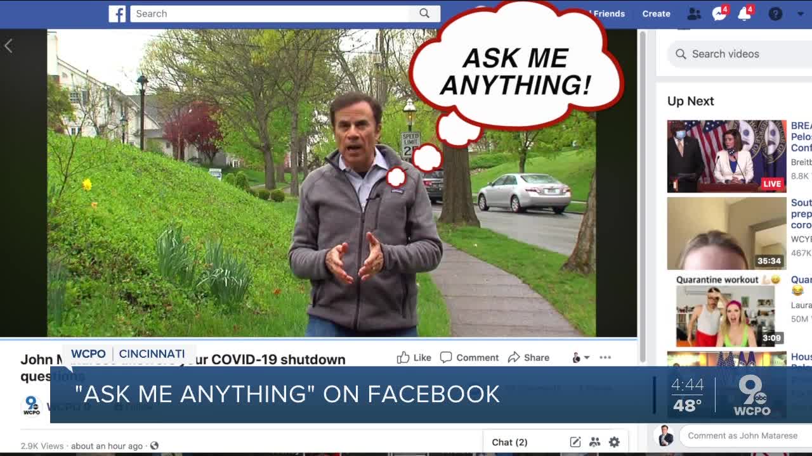This screenshot has height=456, width=812.
Task: Click the Comment as John Matarese field
Action: pyautogui.click(x=745, y=436)
